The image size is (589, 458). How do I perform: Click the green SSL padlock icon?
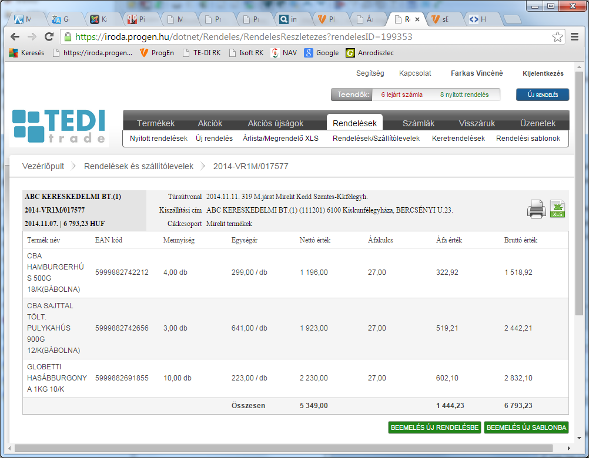click(68, 37)
